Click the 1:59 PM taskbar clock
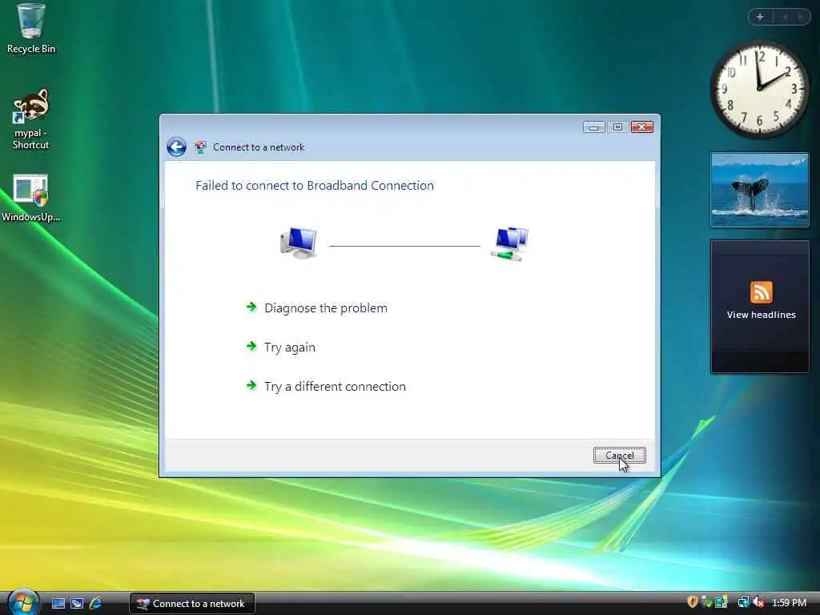 pyautogui.click(x=789, y=603)
